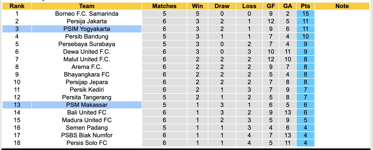Select the Win column header

tap(197, 6)
